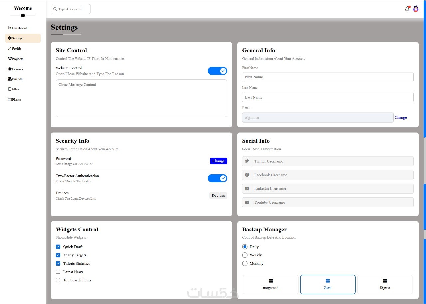Image resolution: width=426 pixels, height=304 pixels.
Task: Check the Latest News checkbox
Action: point(58,272)
